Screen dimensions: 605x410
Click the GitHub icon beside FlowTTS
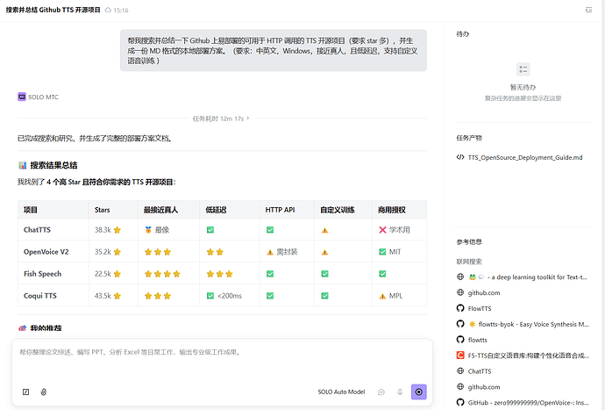[x=460, y=308]
